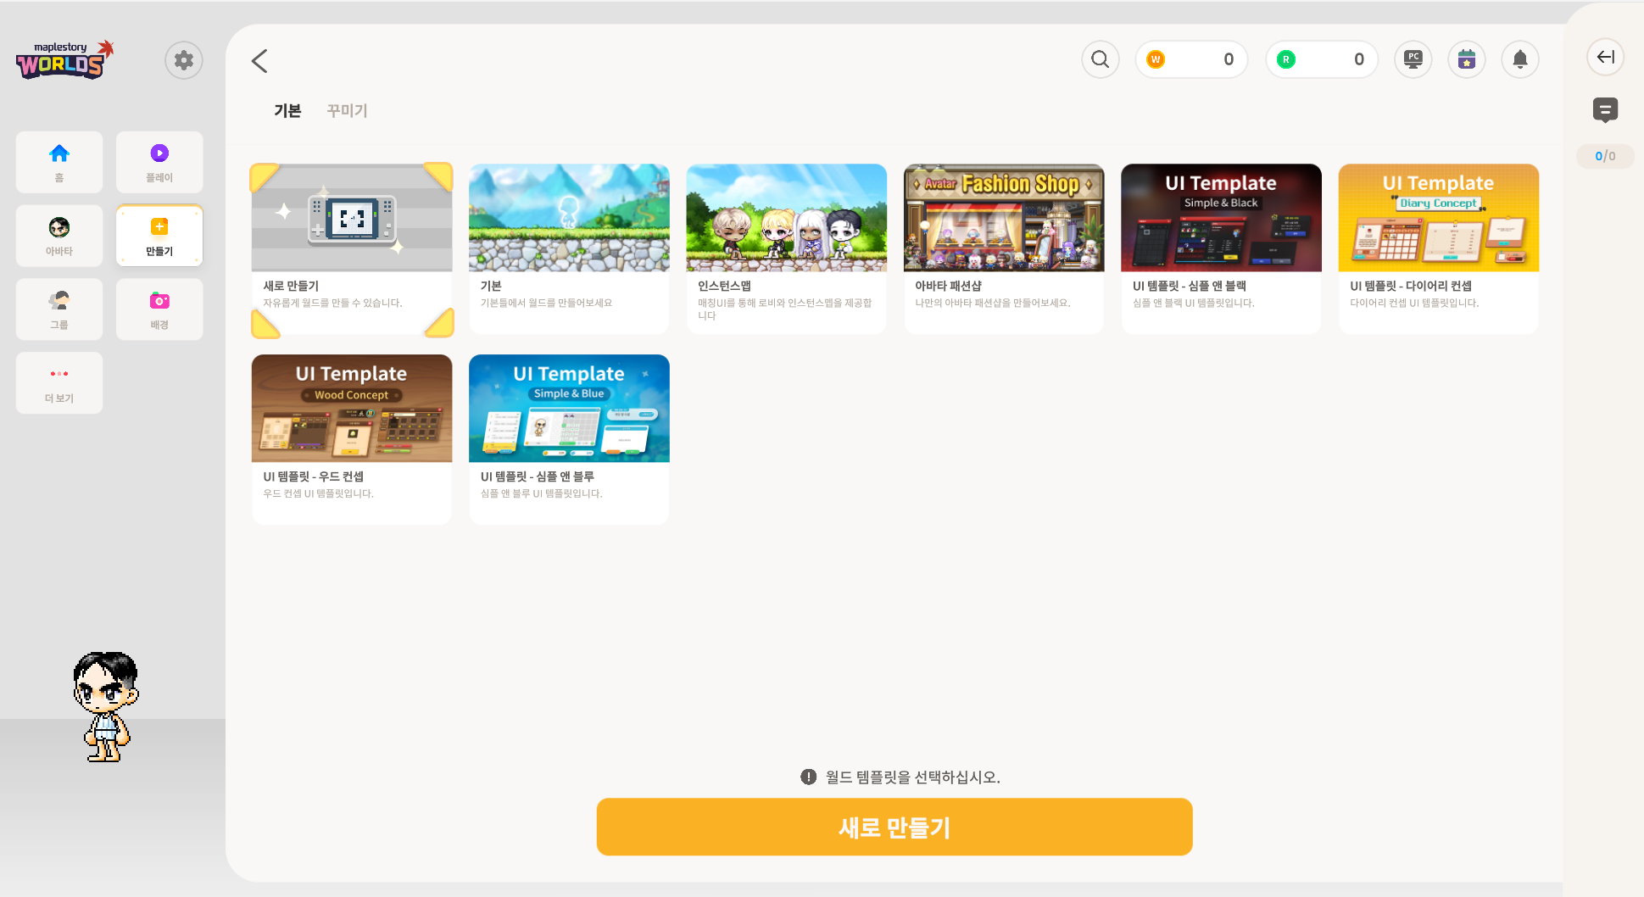Image resolution: width=1644 pixels, height=897 pixels.
Task: Click the MapleStory Worlds logo
Action: coord(64,60)
